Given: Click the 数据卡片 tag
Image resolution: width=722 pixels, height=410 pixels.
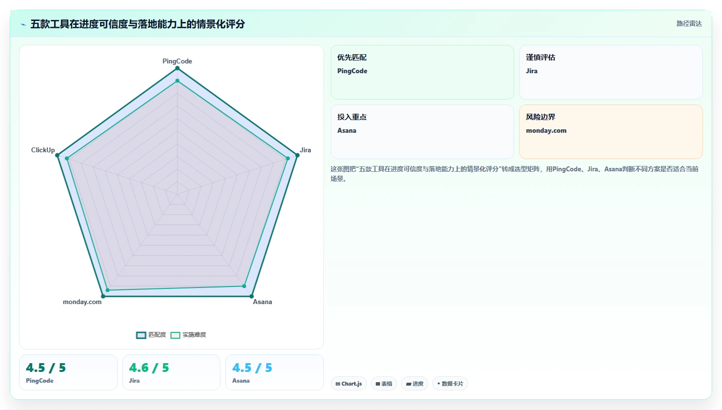Looking at the screenshot, I should (450, 384).
